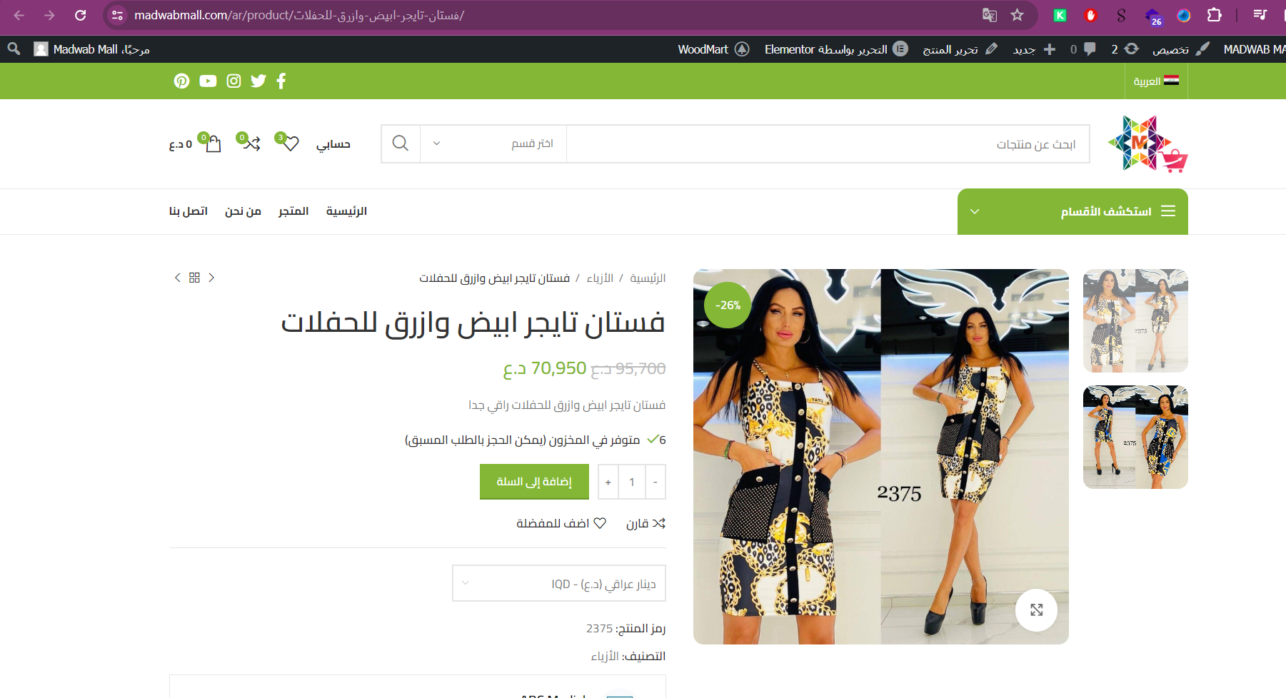Open the browser extensions puzzle icon
1286x698 pixels.
pyautogui.click(x=1214, y=15)
